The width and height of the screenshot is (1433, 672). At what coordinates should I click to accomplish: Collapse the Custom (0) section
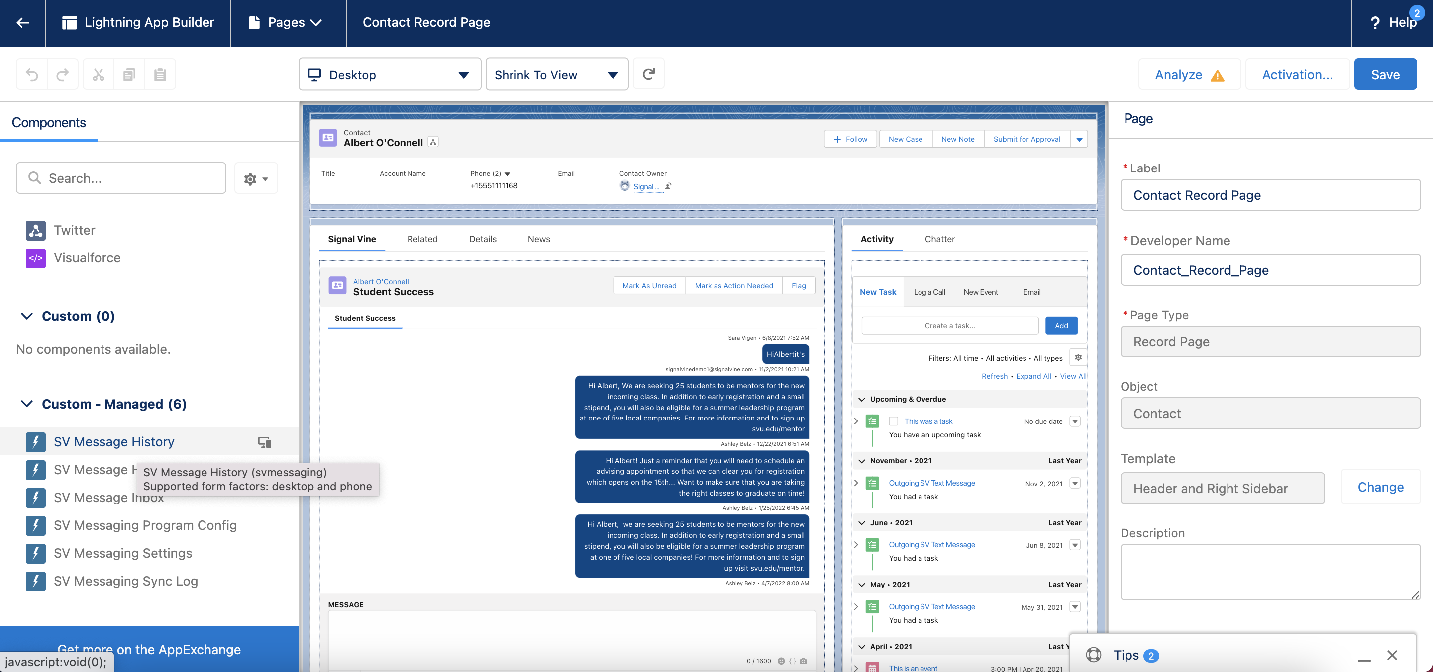point(27,316)
